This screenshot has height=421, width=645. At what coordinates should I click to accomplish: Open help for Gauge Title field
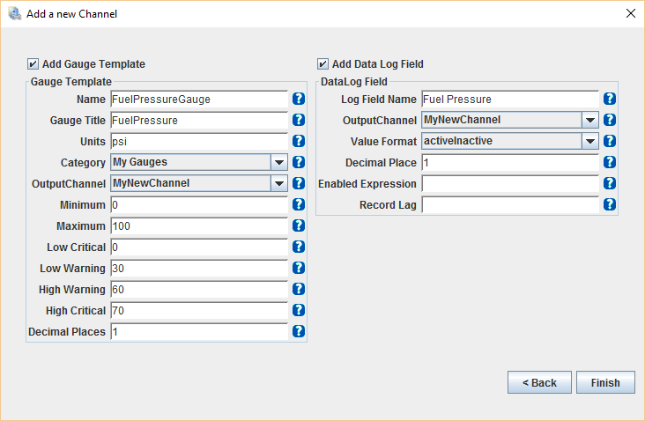click(299, 120)
